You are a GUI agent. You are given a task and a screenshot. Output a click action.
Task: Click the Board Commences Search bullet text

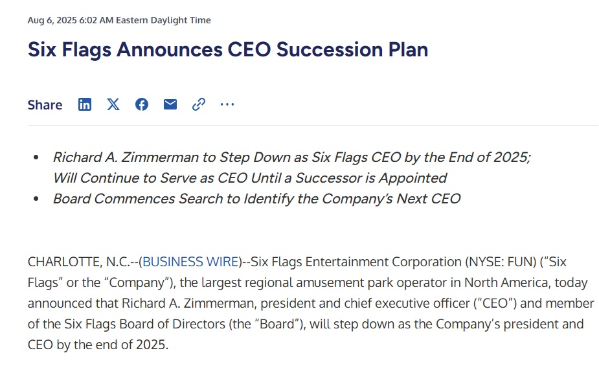pos(256,199)
